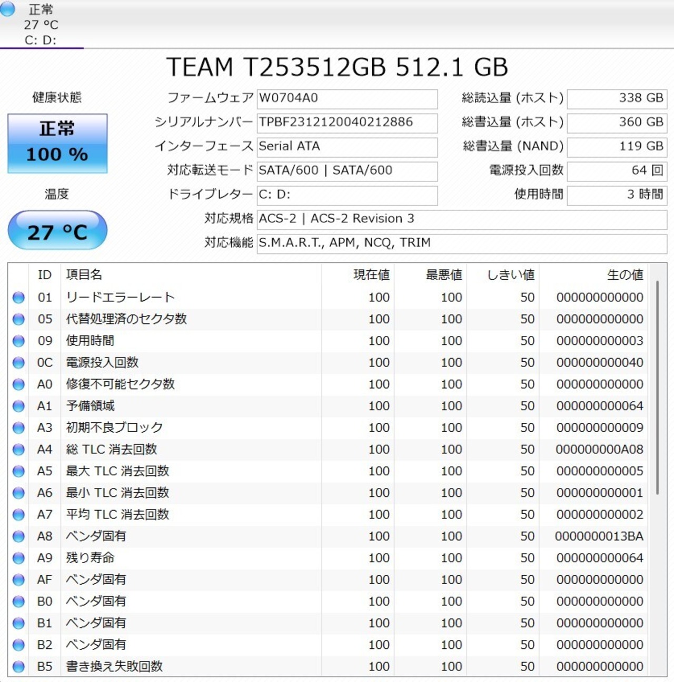The height and width of the screenshot is (682, 674).
Task: Click the 対応機能 field listing S.M.A.R.T.
Action: (x=461, y=243)
